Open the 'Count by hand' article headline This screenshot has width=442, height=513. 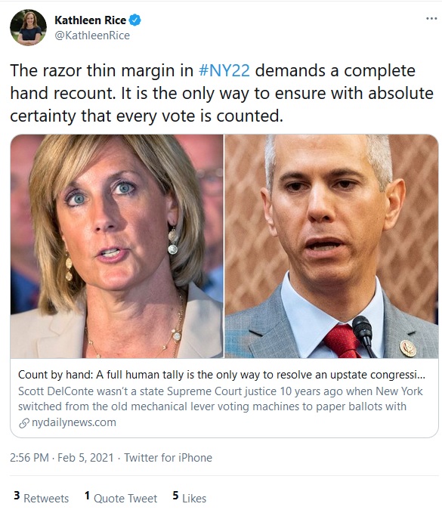(221, 375)
